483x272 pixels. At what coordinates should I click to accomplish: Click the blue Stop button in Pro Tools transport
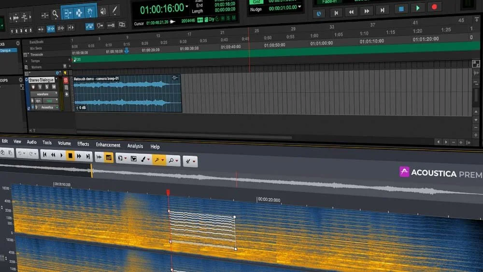[401, 9]
